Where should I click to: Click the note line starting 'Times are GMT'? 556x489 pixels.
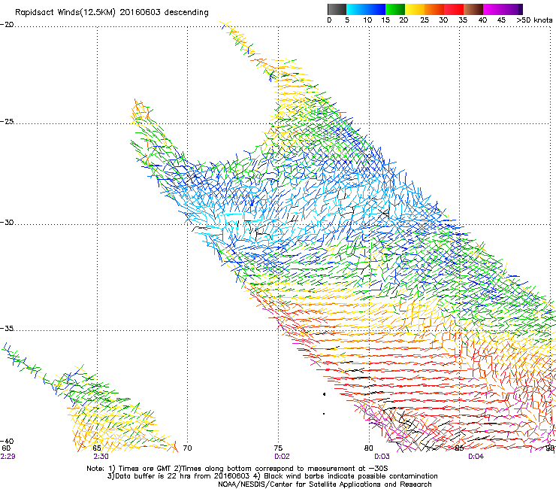pos(237,469)
